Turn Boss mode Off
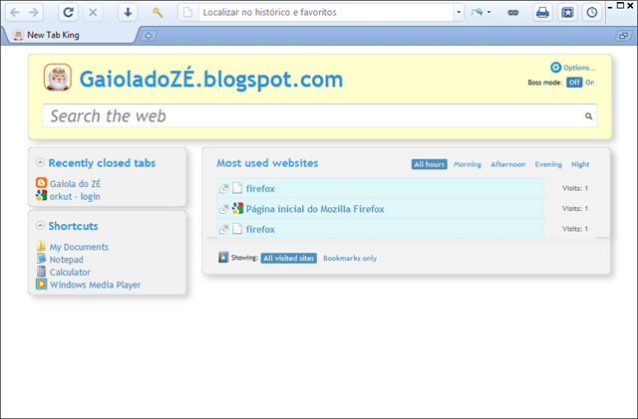The image size is (638, 419). pyautogui.click(x=574, y=83)
